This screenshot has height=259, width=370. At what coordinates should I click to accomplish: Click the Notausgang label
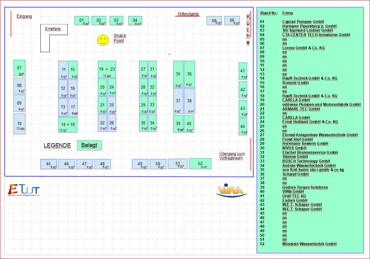[x=188, y=14]
